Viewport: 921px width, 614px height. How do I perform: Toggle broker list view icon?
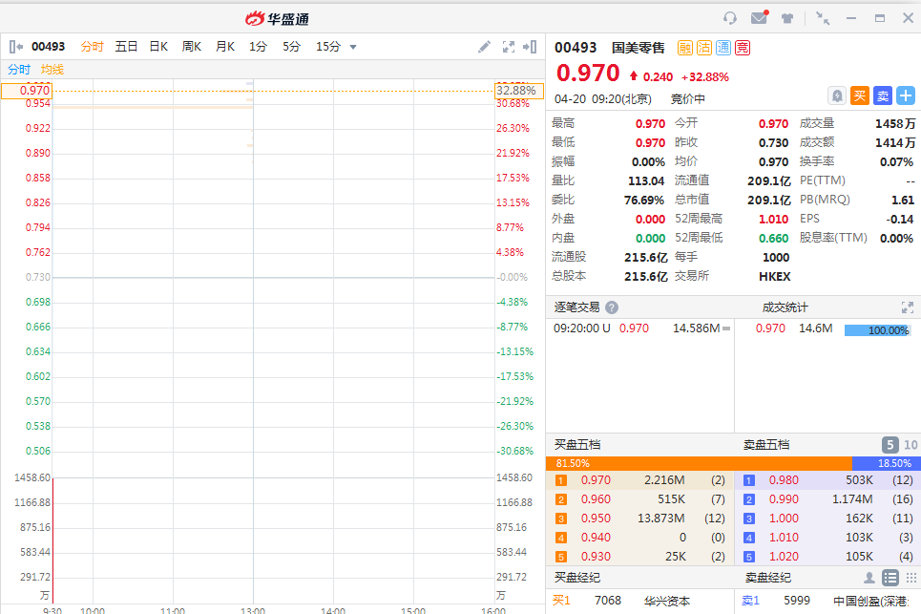[890, 578]
